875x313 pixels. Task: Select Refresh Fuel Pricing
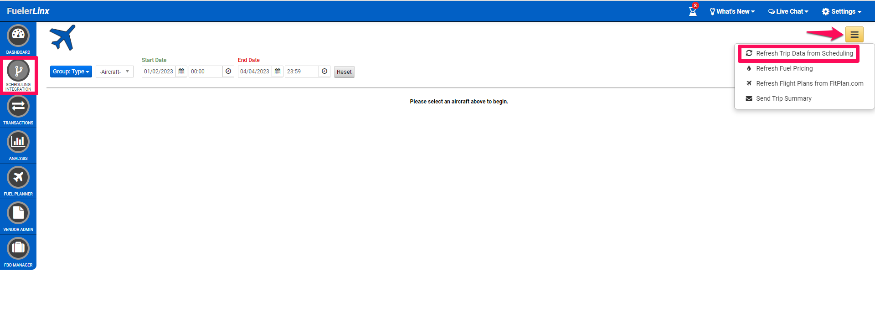pyautogui.click(x=804, y=68)
